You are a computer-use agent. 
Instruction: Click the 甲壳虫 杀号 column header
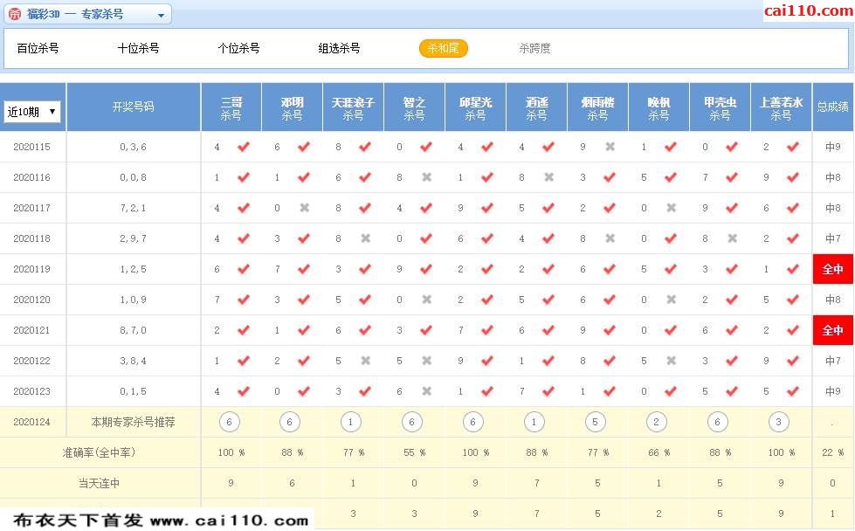coord(720,108)
